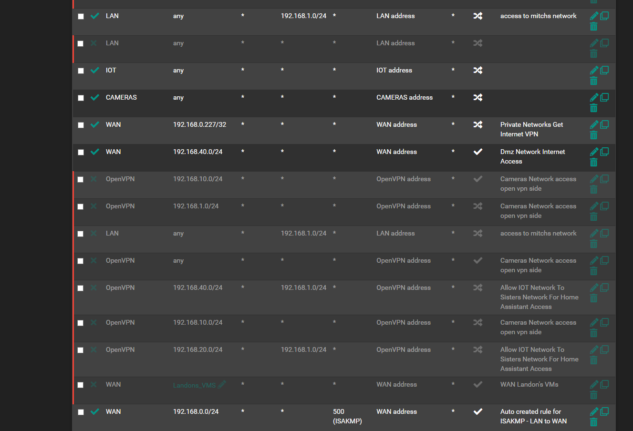
Task: Copy the ISAKMP auto created rule
Action: (604, 411)
